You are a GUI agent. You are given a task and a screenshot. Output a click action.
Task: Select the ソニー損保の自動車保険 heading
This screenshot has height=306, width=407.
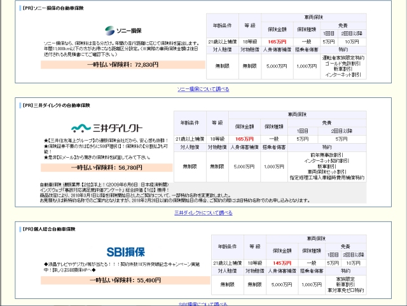tap(53, 8)
